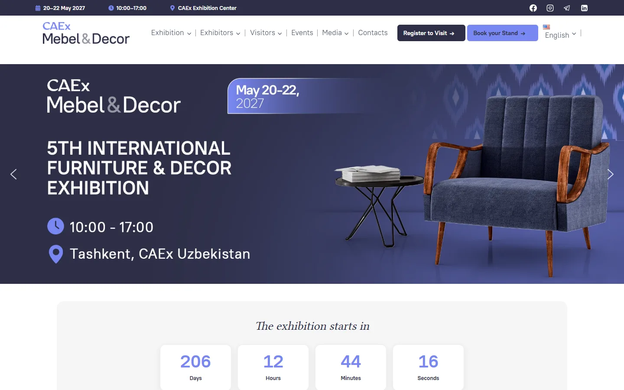Click the Book your Stand button

click(x=503, y=33)
